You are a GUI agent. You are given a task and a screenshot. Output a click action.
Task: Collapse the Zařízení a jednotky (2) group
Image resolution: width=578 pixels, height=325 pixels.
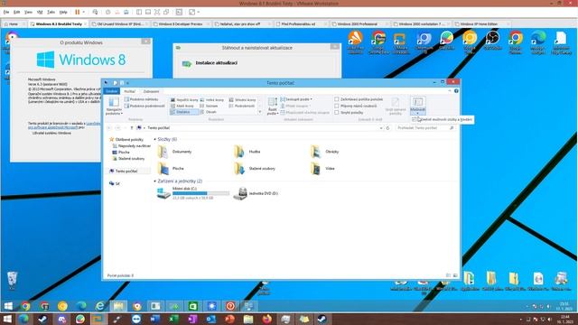click(154, 181)
